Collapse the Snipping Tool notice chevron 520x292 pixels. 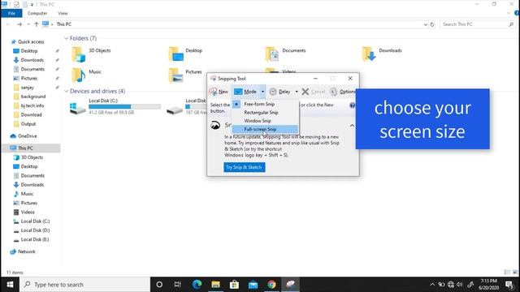(x=352, y=126)
